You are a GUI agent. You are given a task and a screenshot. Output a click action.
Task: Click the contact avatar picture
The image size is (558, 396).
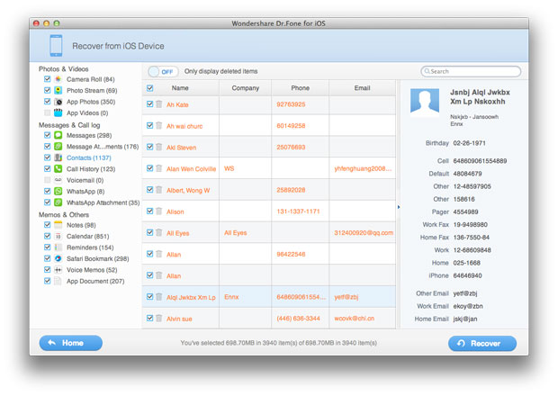[x=425, y=103]
